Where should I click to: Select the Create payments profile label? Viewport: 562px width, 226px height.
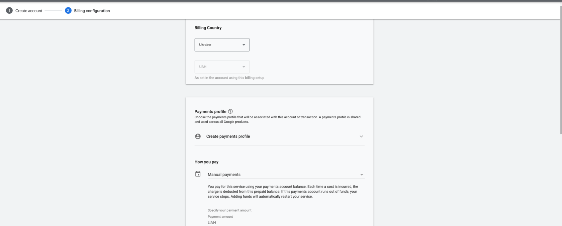point(228,136)
